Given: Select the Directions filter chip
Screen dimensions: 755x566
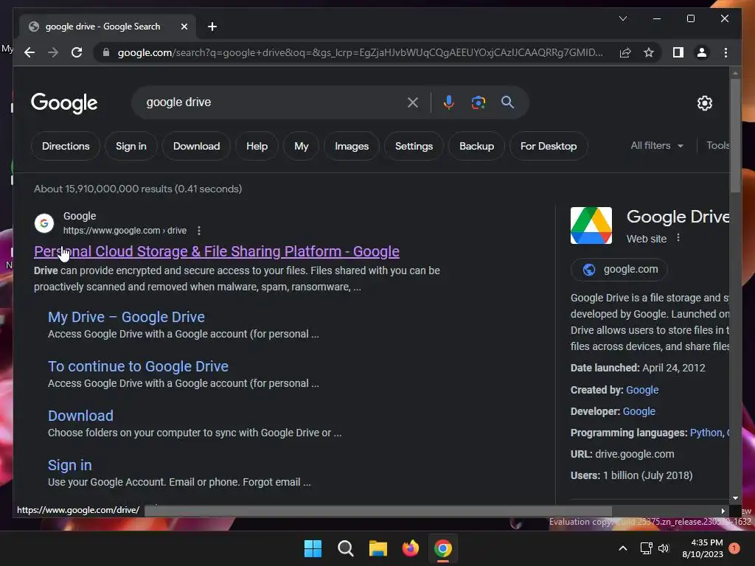Looking at the screenshot, I should 66,147.
